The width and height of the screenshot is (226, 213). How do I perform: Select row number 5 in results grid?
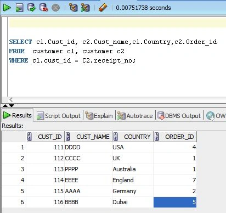[14, 191]
